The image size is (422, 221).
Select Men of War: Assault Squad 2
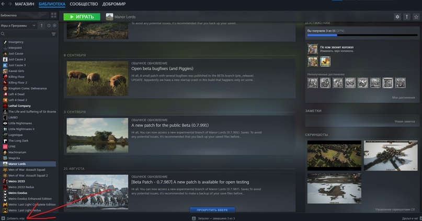coord(28,176)
